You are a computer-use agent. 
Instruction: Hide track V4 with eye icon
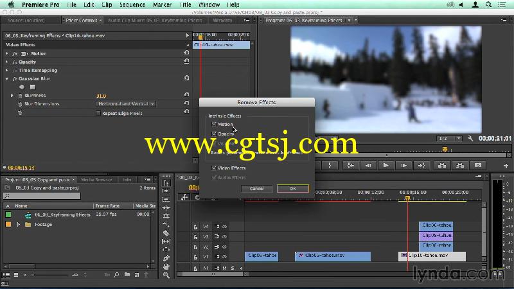[x=224, y=227]
